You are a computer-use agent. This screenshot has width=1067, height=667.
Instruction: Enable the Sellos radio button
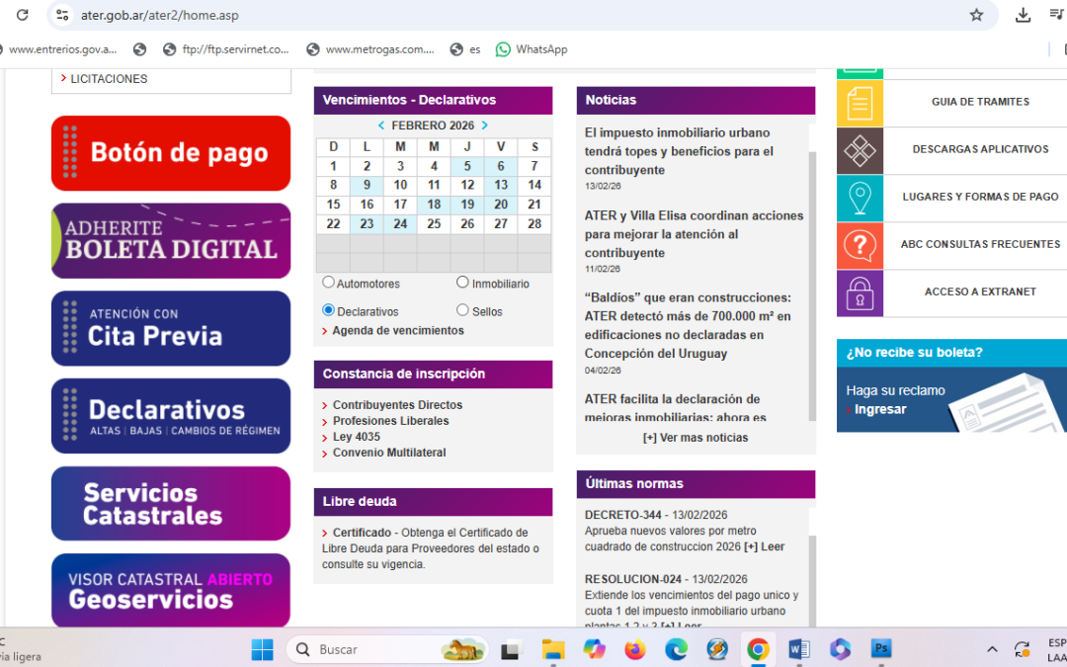pos(461,309)
